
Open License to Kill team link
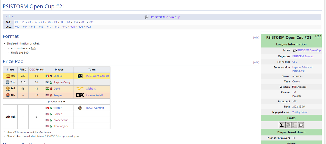coord(95,95)
